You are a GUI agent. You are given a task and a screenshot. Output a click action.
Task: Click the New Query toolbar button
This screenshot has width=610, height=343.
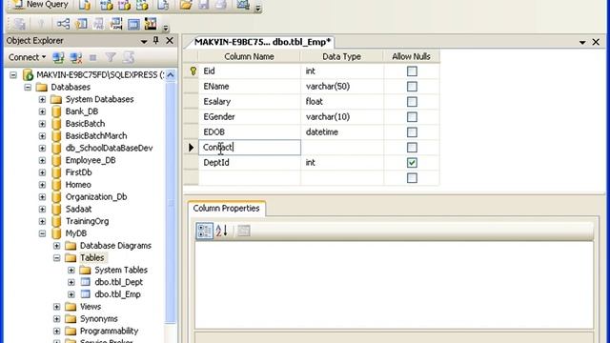click(x=41, y=5)
